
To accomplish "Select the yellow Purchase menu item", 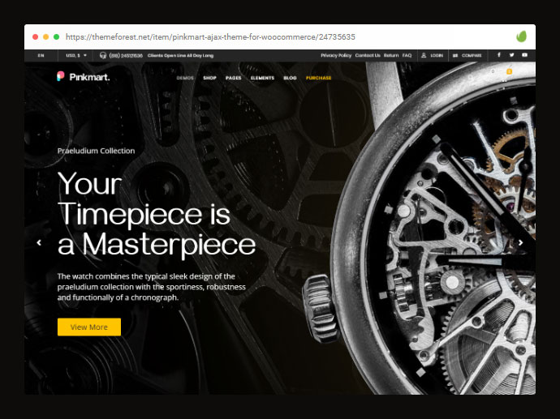I will [319, 78].
